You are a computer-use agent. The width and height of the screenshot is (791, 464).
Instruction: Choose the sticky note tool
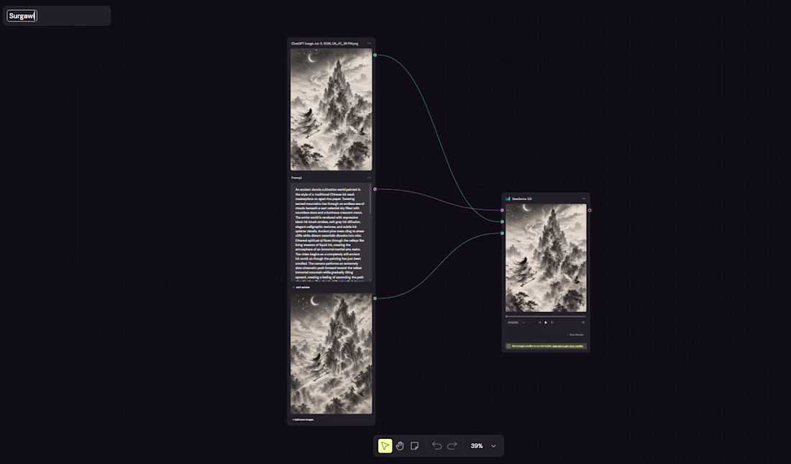coord(415,446)
